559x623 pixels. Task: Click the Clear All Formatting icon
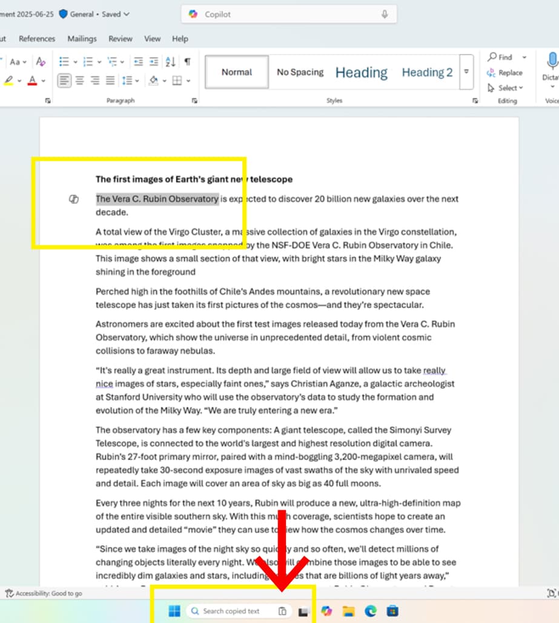click(41, 62)
